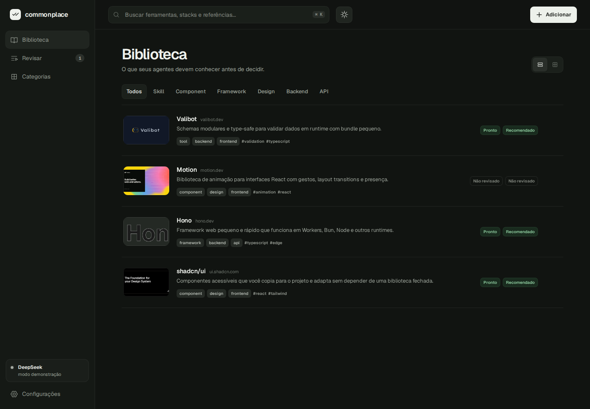
Task: Click the 'backend' tag on Valibot
Action: point(203,142)
